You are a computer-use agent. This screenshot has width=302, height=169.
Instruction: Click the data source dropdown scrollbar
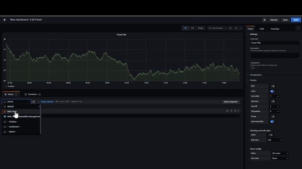[41, 119]
